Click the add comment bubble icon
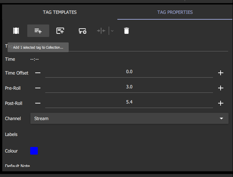The height and width of the screenshot is (177, 233). 82,31
